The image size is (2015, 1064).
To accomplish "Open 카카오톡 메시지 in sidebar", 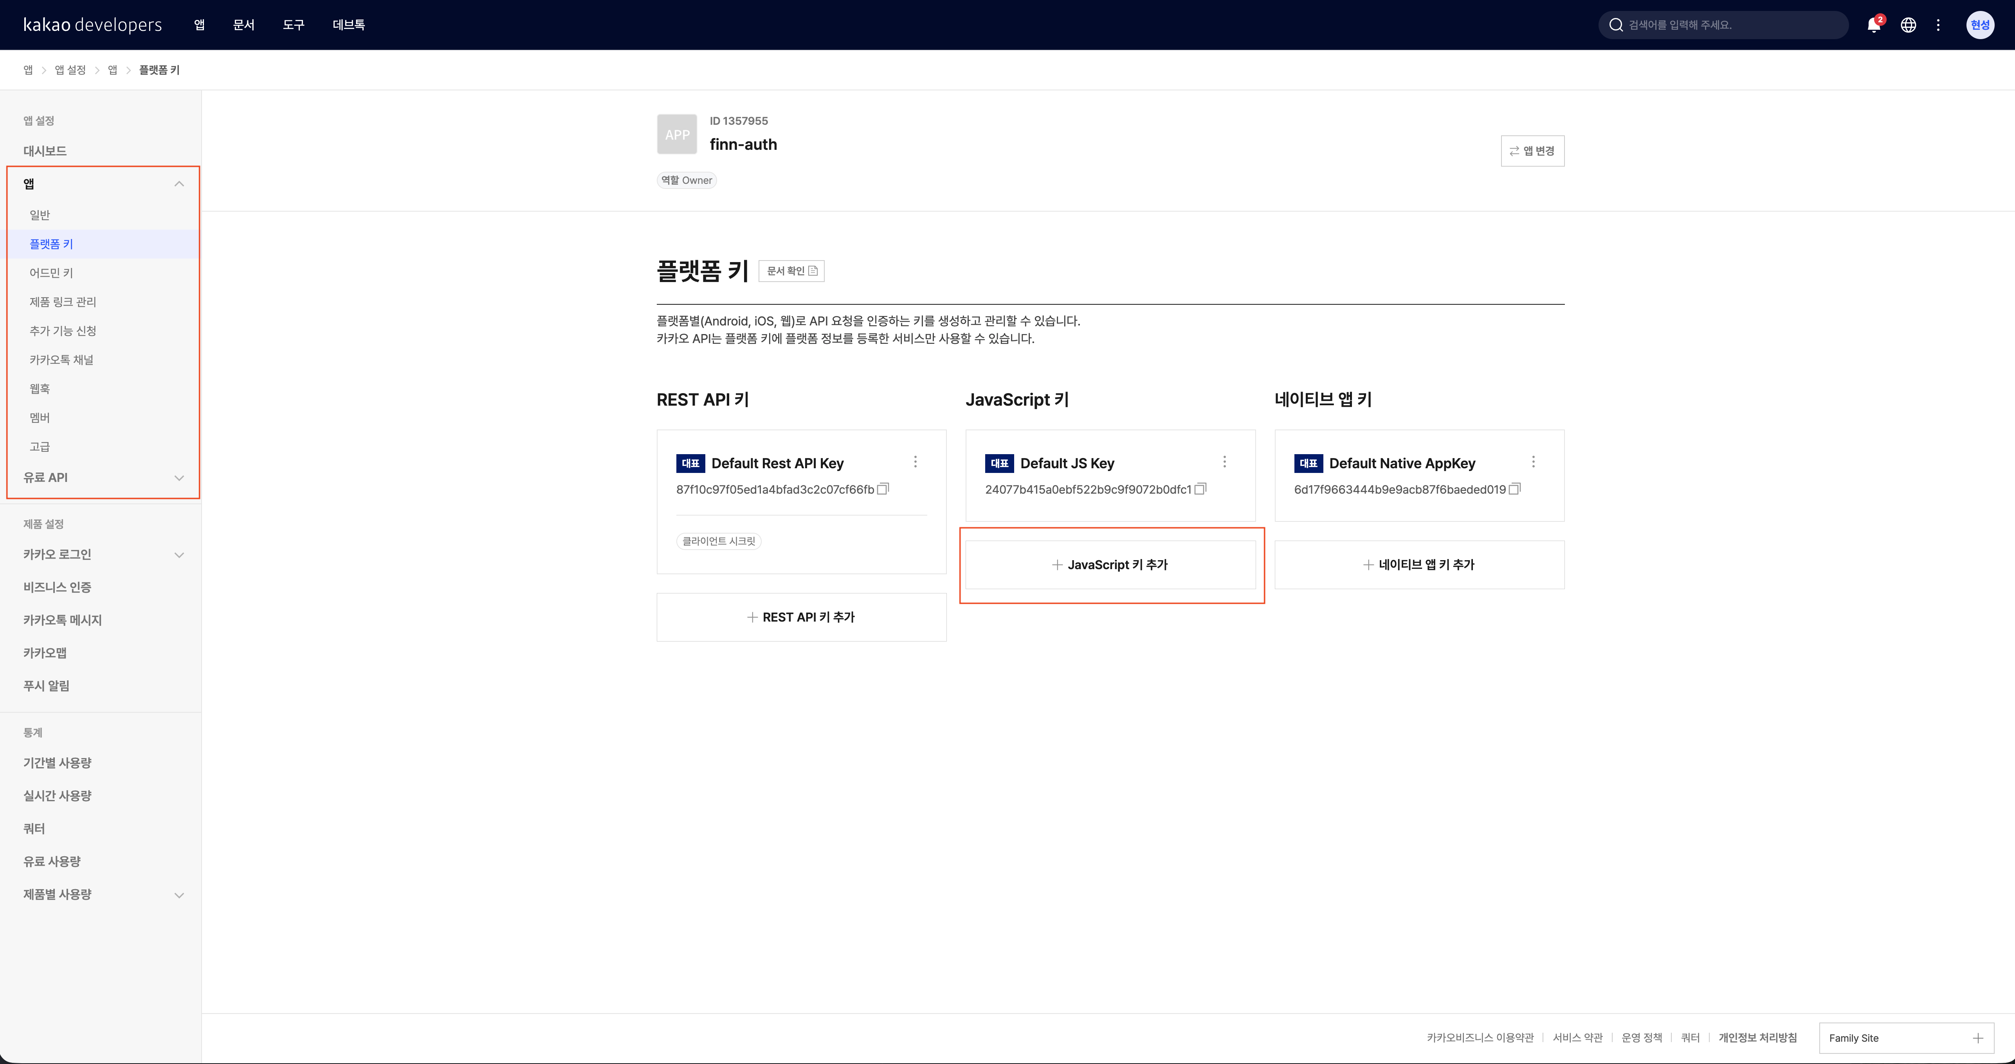I will pyautogui.click(x=63, y=620).
